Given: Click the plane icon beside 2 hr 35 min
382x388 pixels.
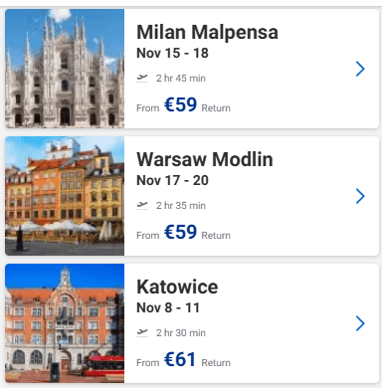Looking at the screenshot, I should (x=142, y=206).
